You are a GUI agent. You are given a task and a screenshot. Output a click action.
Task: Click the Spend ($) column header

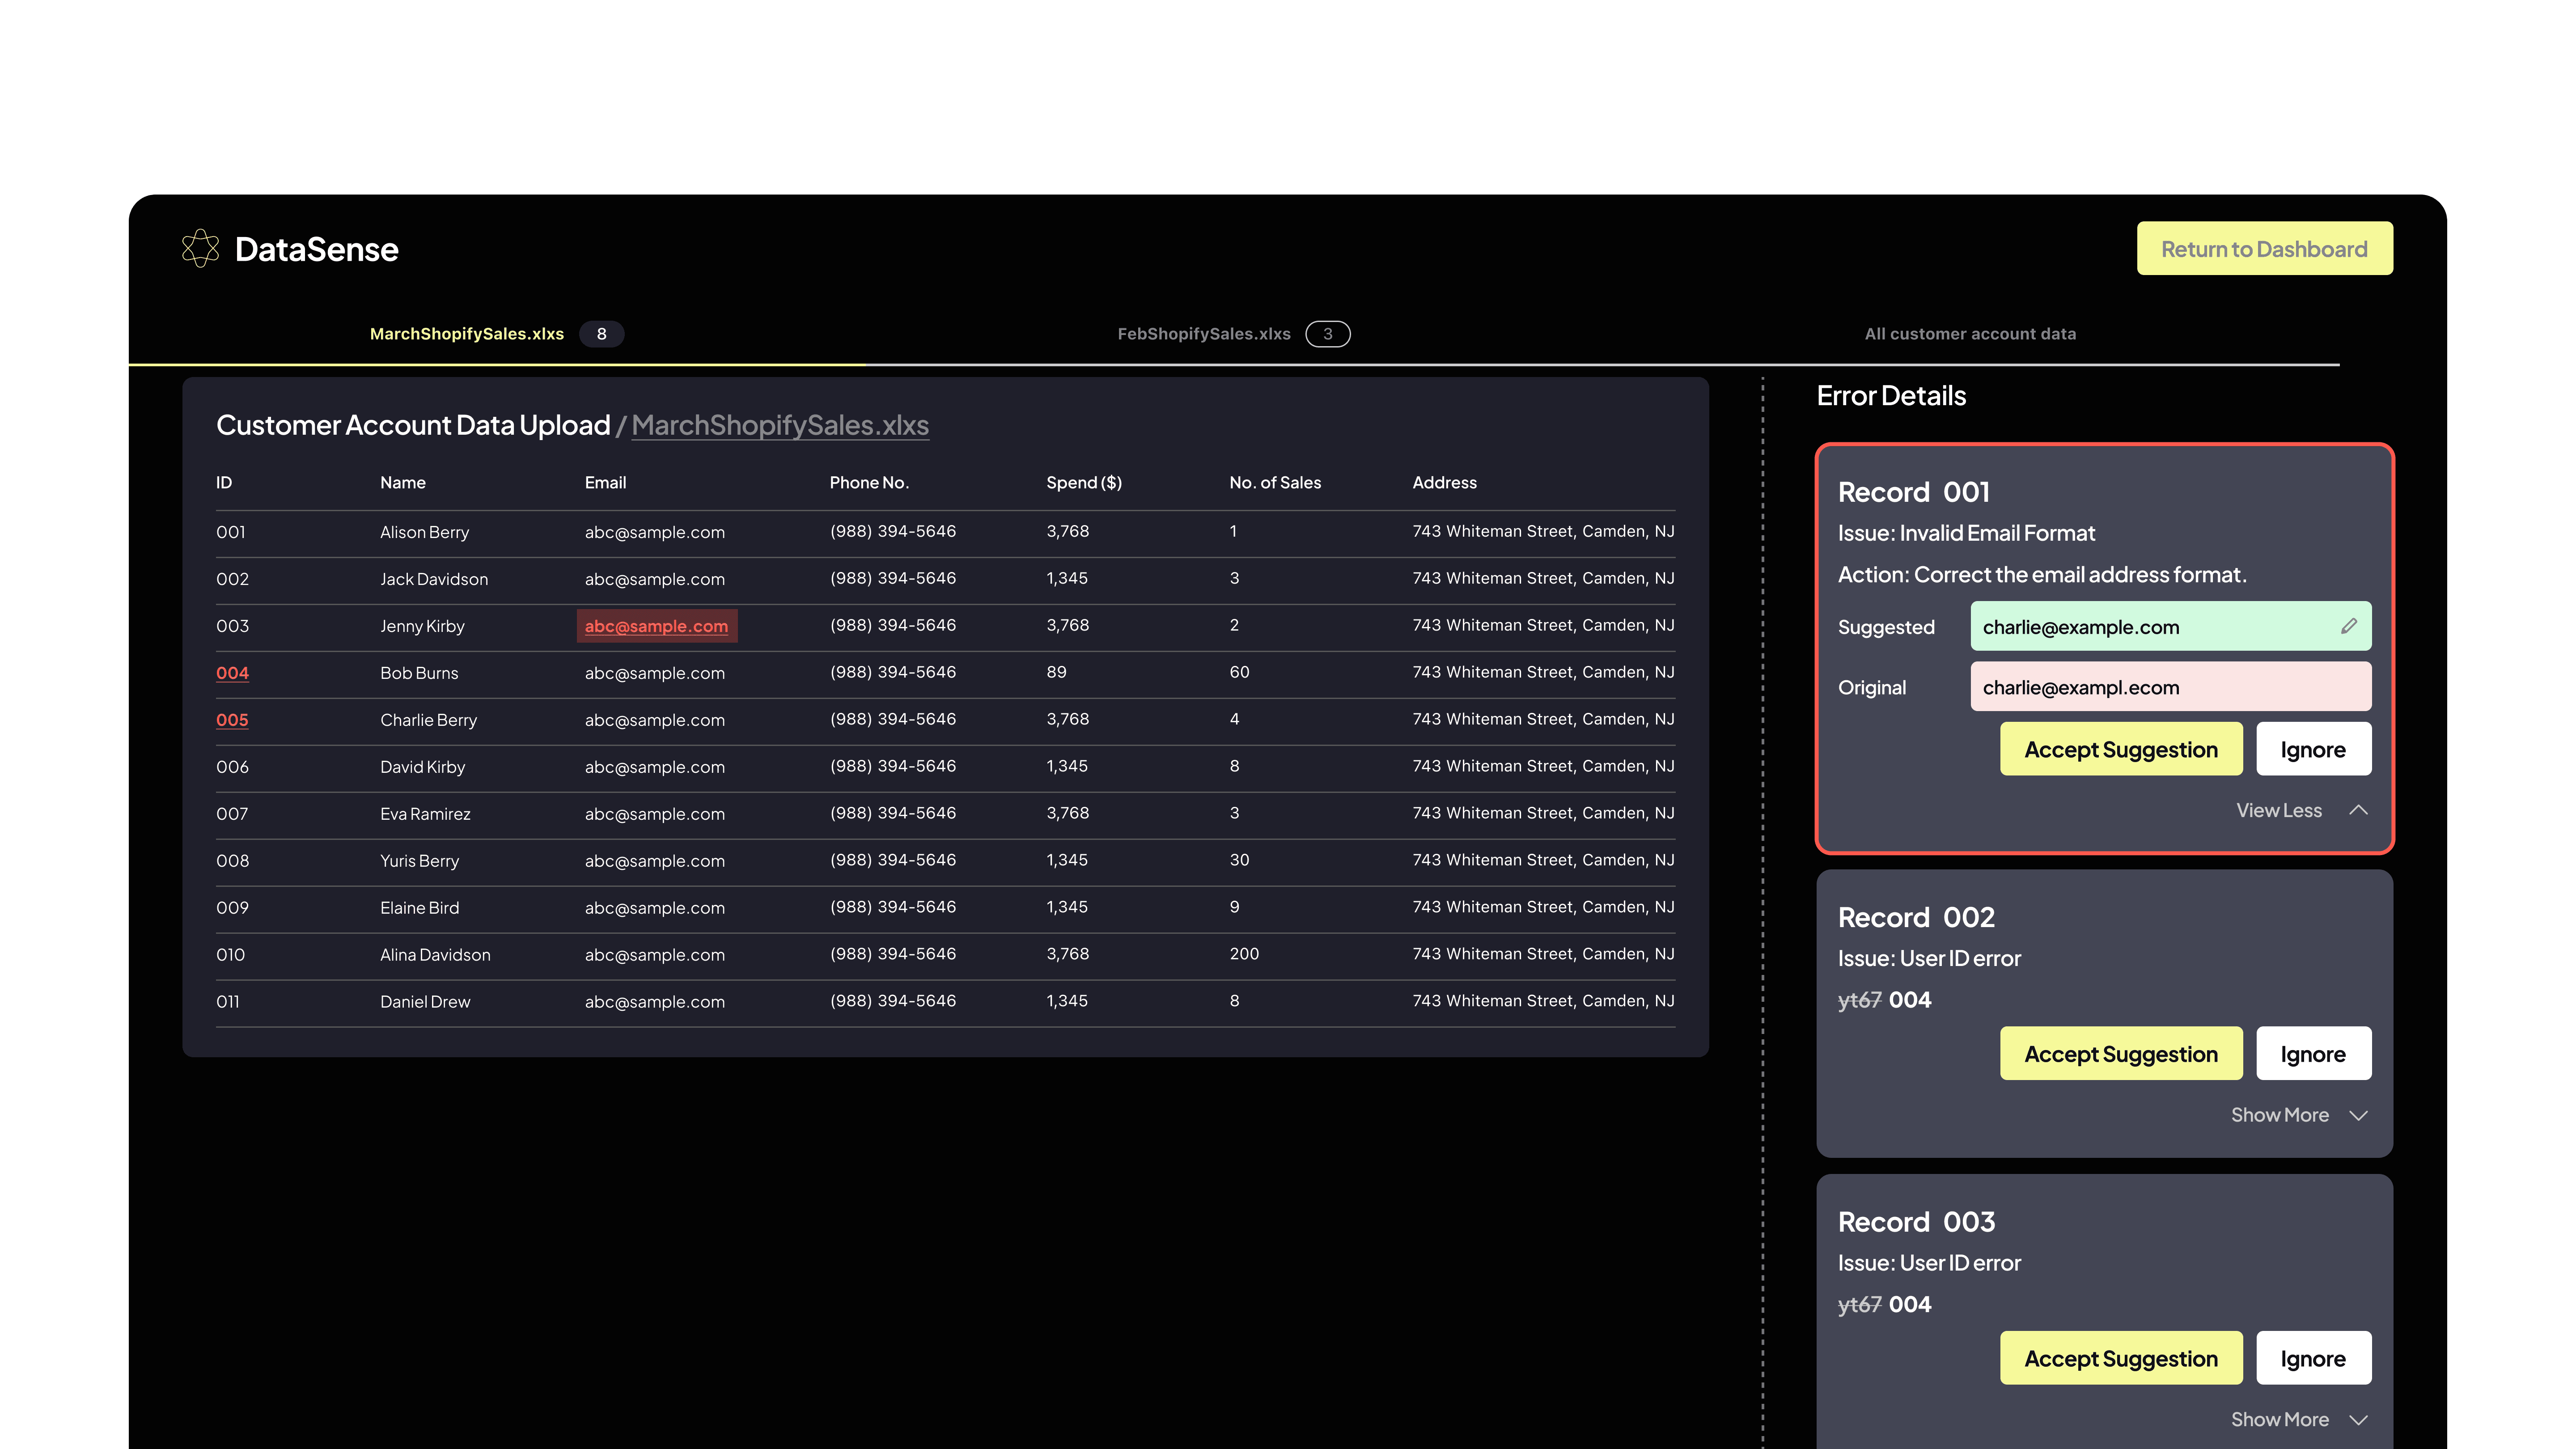(1083, 483)
